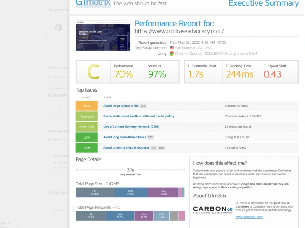
Task: Click 'Potential savings of 248KB' text
Action: (243, 116)
